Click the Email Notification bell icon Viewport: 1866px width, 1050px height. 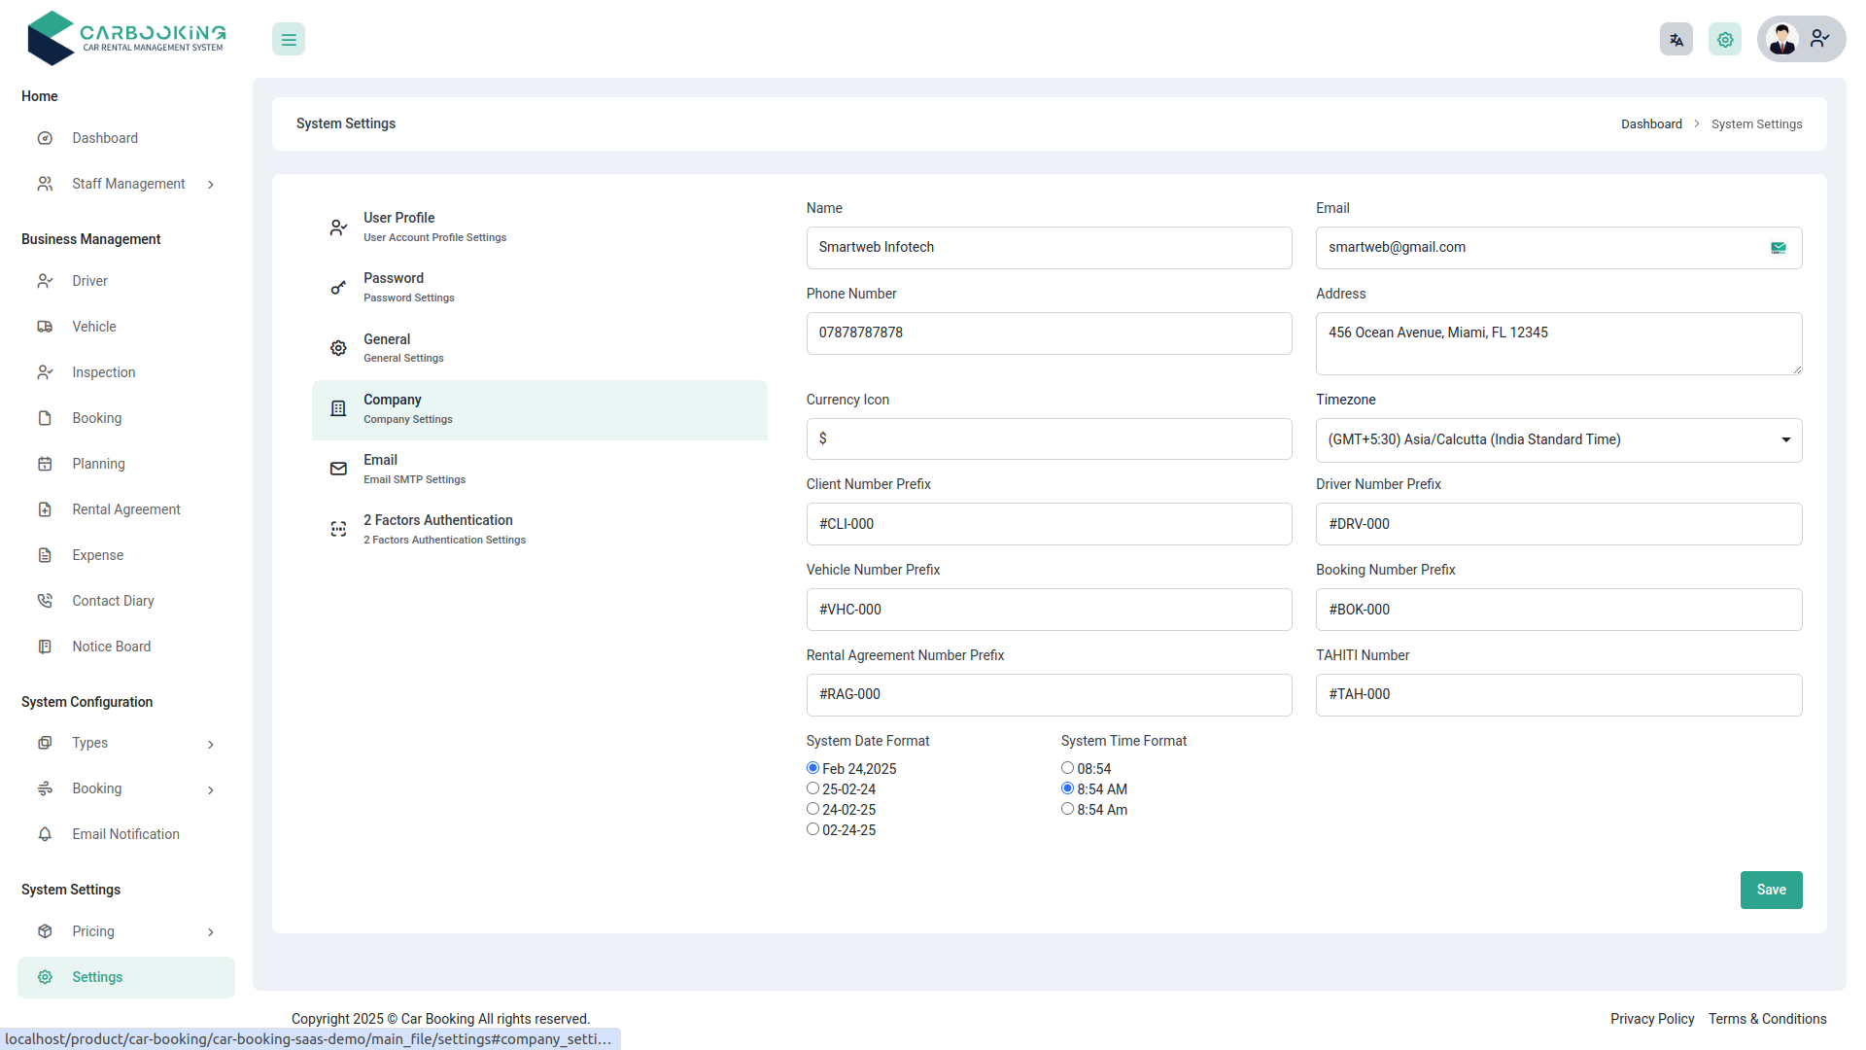pyautogui.click(x=45, y=834)
